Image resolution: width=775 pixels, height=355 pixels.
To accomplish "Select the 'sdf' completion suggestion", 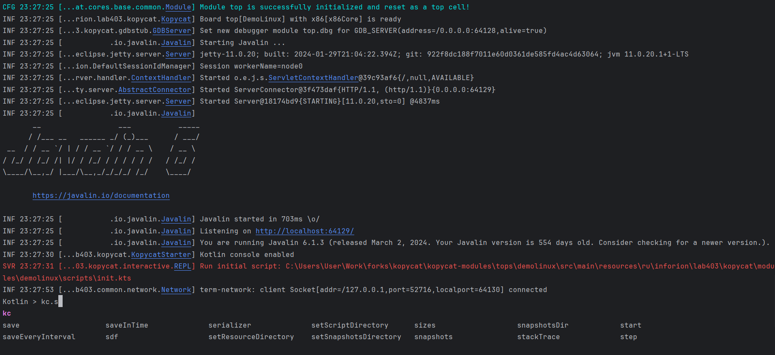I will pyautogui.click(x=112, y=337).
